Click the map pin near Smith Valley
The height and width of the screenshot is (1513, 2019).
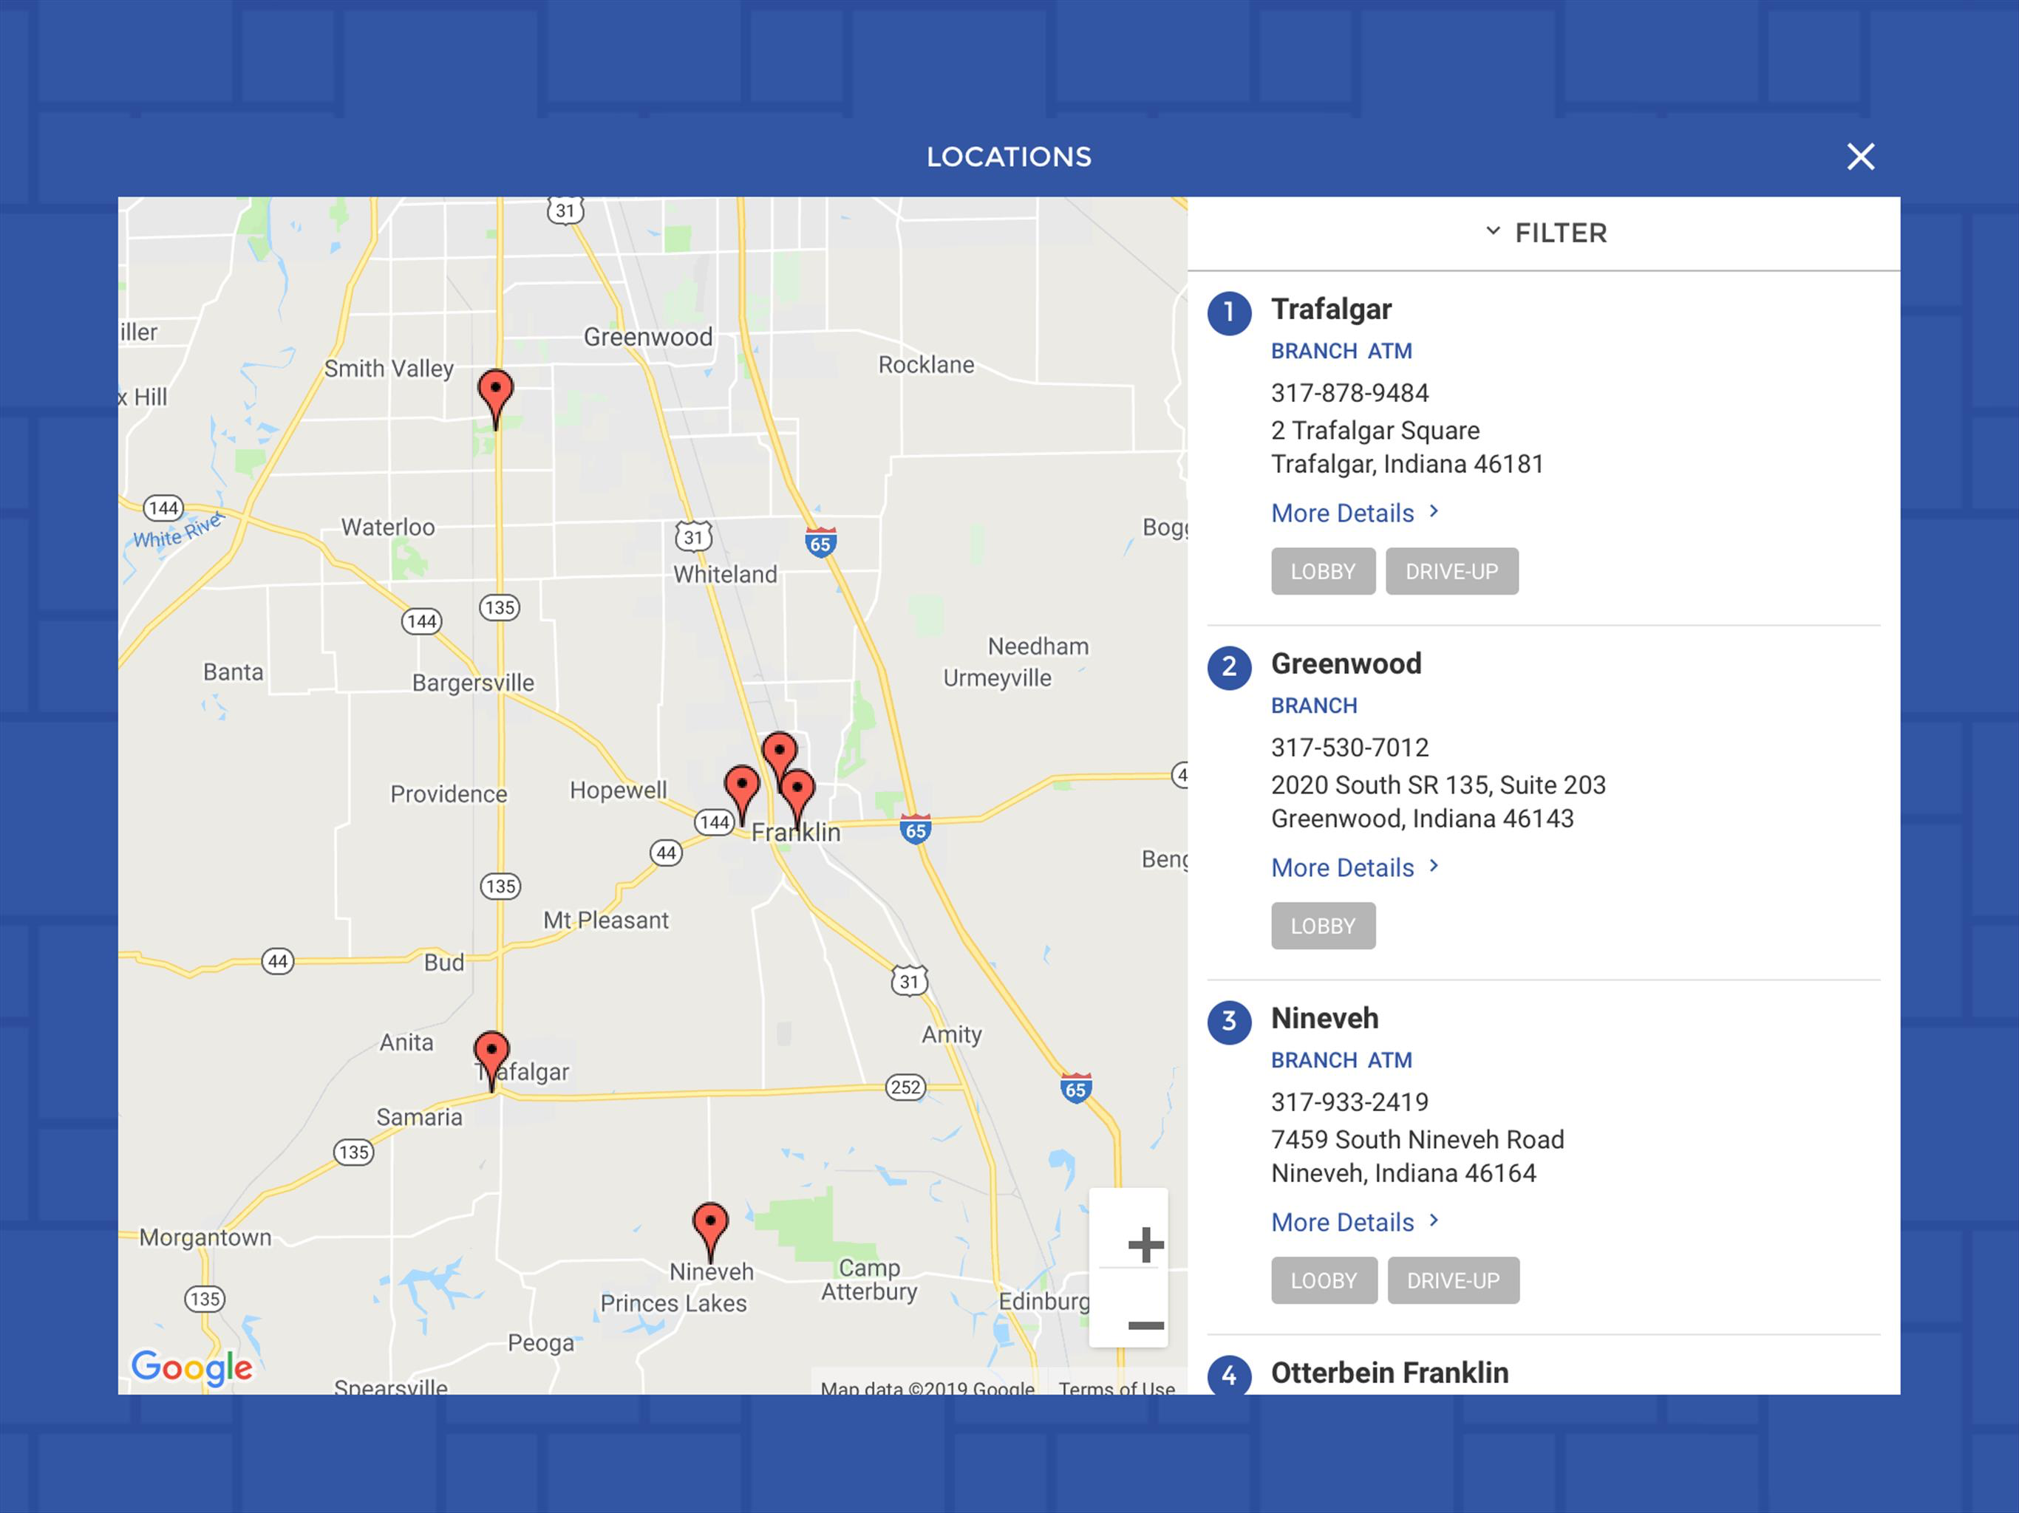point(496,399)
